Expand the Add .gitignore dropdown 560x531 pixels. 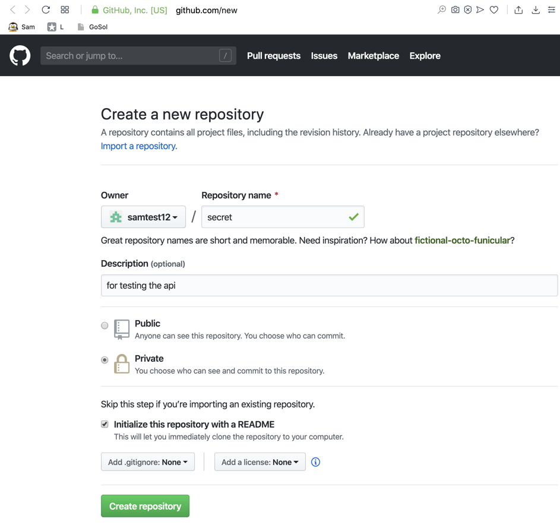pyautogui.click(x=148, y=462)
